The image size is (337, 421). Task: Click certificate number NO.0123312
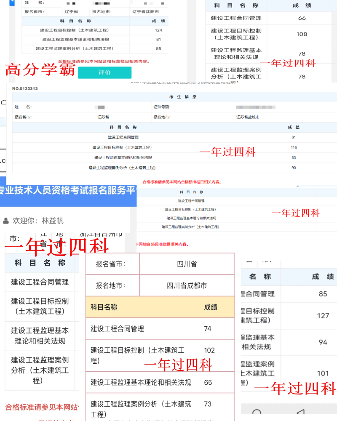pyautogui.click(x=25, y=88)
